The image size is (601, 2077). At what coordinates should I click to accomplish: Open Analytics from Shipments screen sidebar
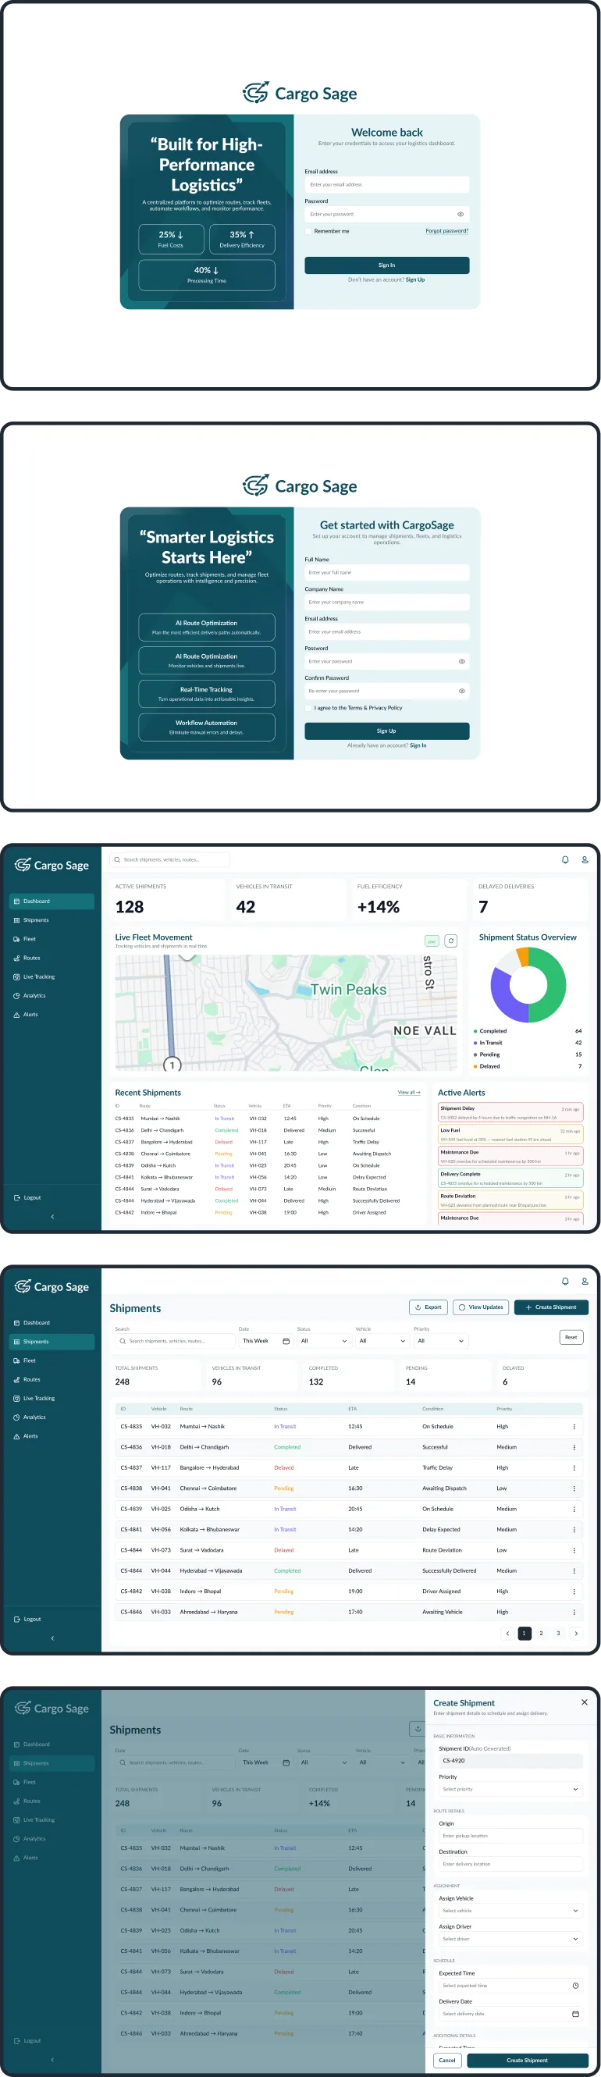tap(29, 1417)
